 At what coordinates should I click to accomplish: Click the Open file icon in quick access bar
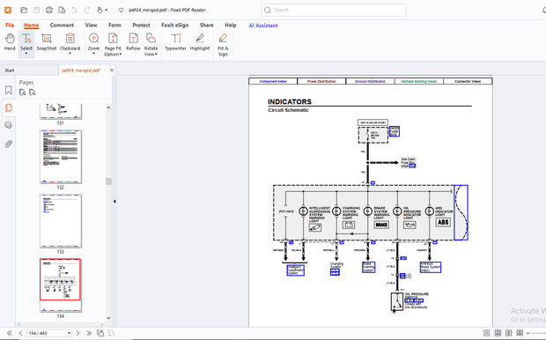(x=24, y=10)
